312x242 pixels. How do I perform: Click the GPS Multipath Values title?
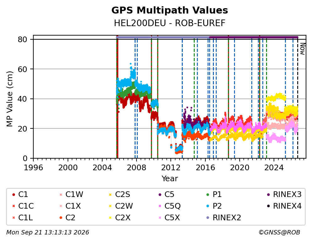pyautogui.click(x=170, y=10)
